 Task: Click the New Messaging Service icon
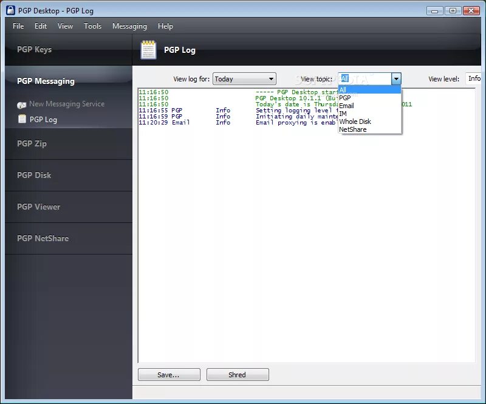tap(22, 105)
